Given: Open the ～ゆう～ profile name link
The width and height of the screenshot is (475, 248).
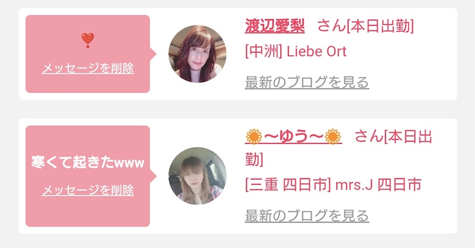Looking at the screenshot, I should point(293,136).
